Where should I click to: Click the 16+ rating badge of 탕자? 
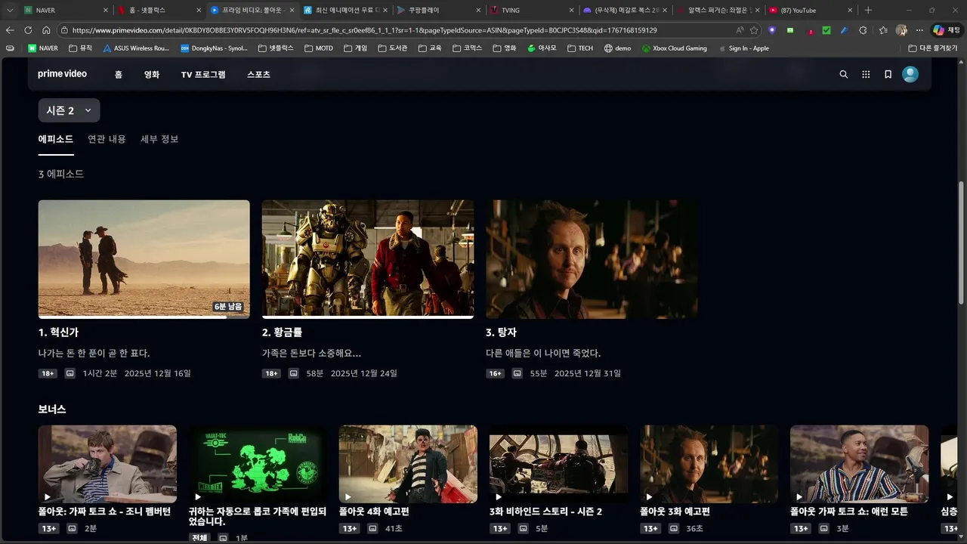click(495, 373)
